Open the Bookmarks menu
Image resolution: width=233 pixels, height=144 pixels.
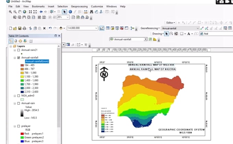[38, 6]
